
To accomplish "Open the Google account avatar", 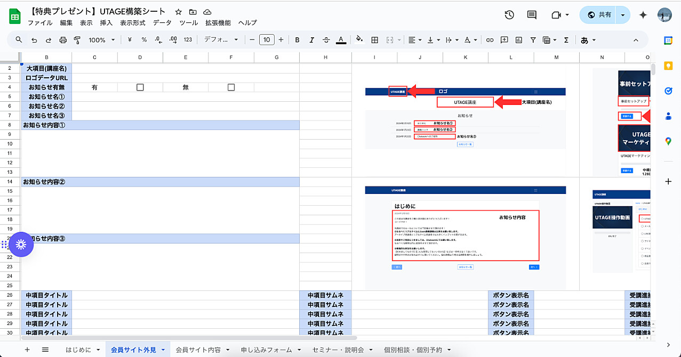I will [x=664, y=15].
